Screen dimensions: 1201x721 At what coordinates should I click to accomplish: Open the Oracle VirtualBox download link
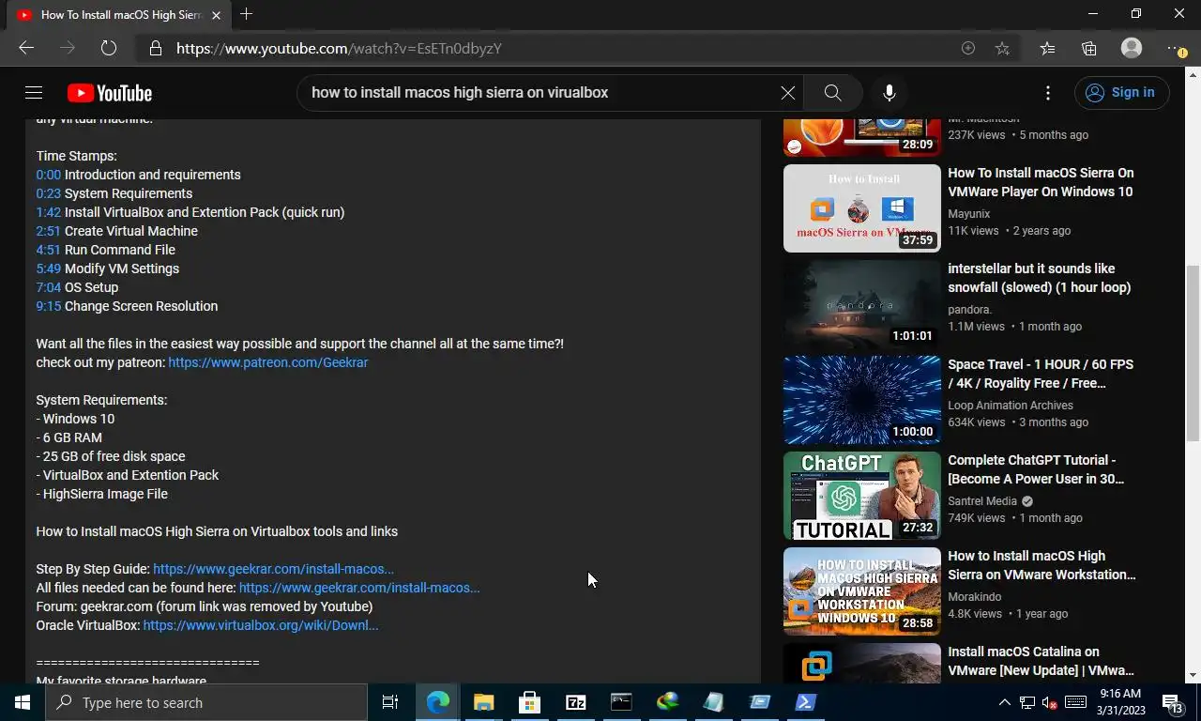pyautogui.click(x=261, y=625)
